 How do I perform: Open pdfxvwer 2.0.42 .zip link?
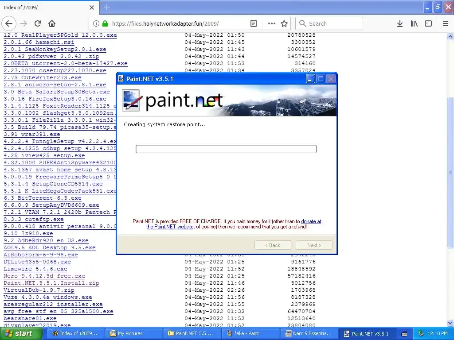51,56
